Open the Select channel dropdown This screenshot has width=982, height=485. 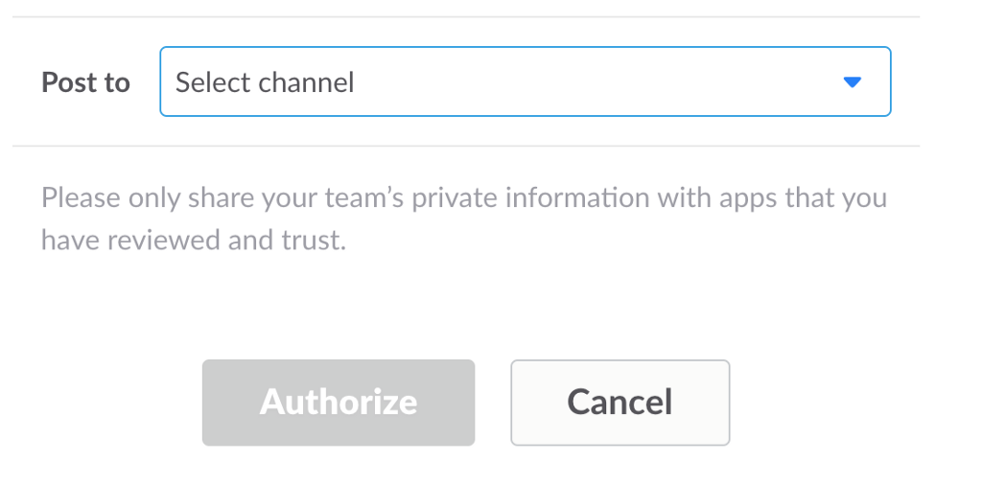click(525, 82)
